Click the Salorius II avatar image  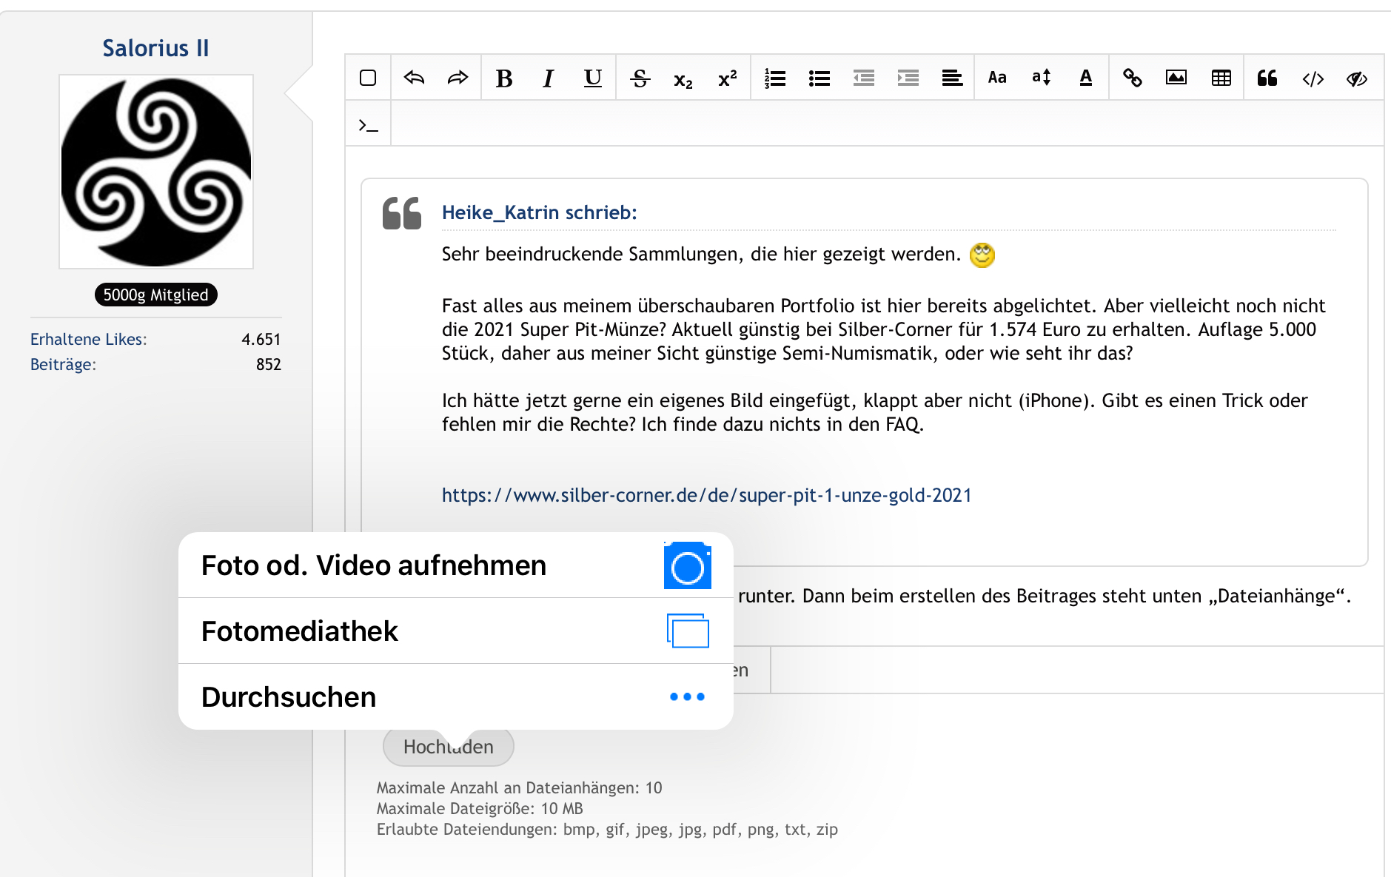(156, 172)
